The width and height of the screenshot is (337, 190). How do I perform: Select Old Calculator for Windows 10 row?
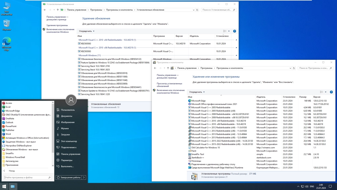coord(261,148)
